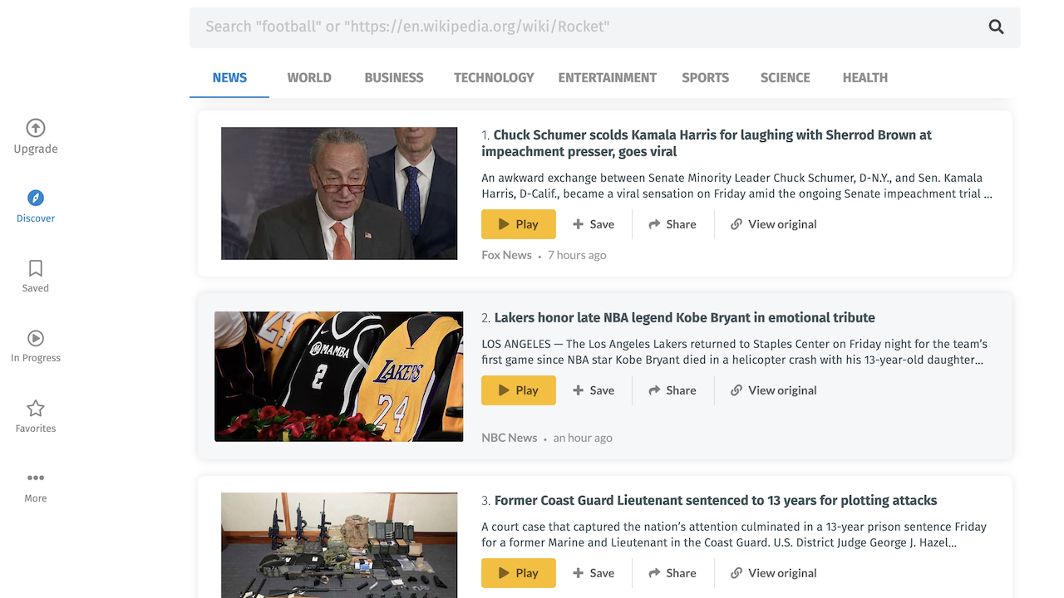Expand the More ellipsis menu in sidebar
Screen dimensions: 1064x598
coord(36,478)
